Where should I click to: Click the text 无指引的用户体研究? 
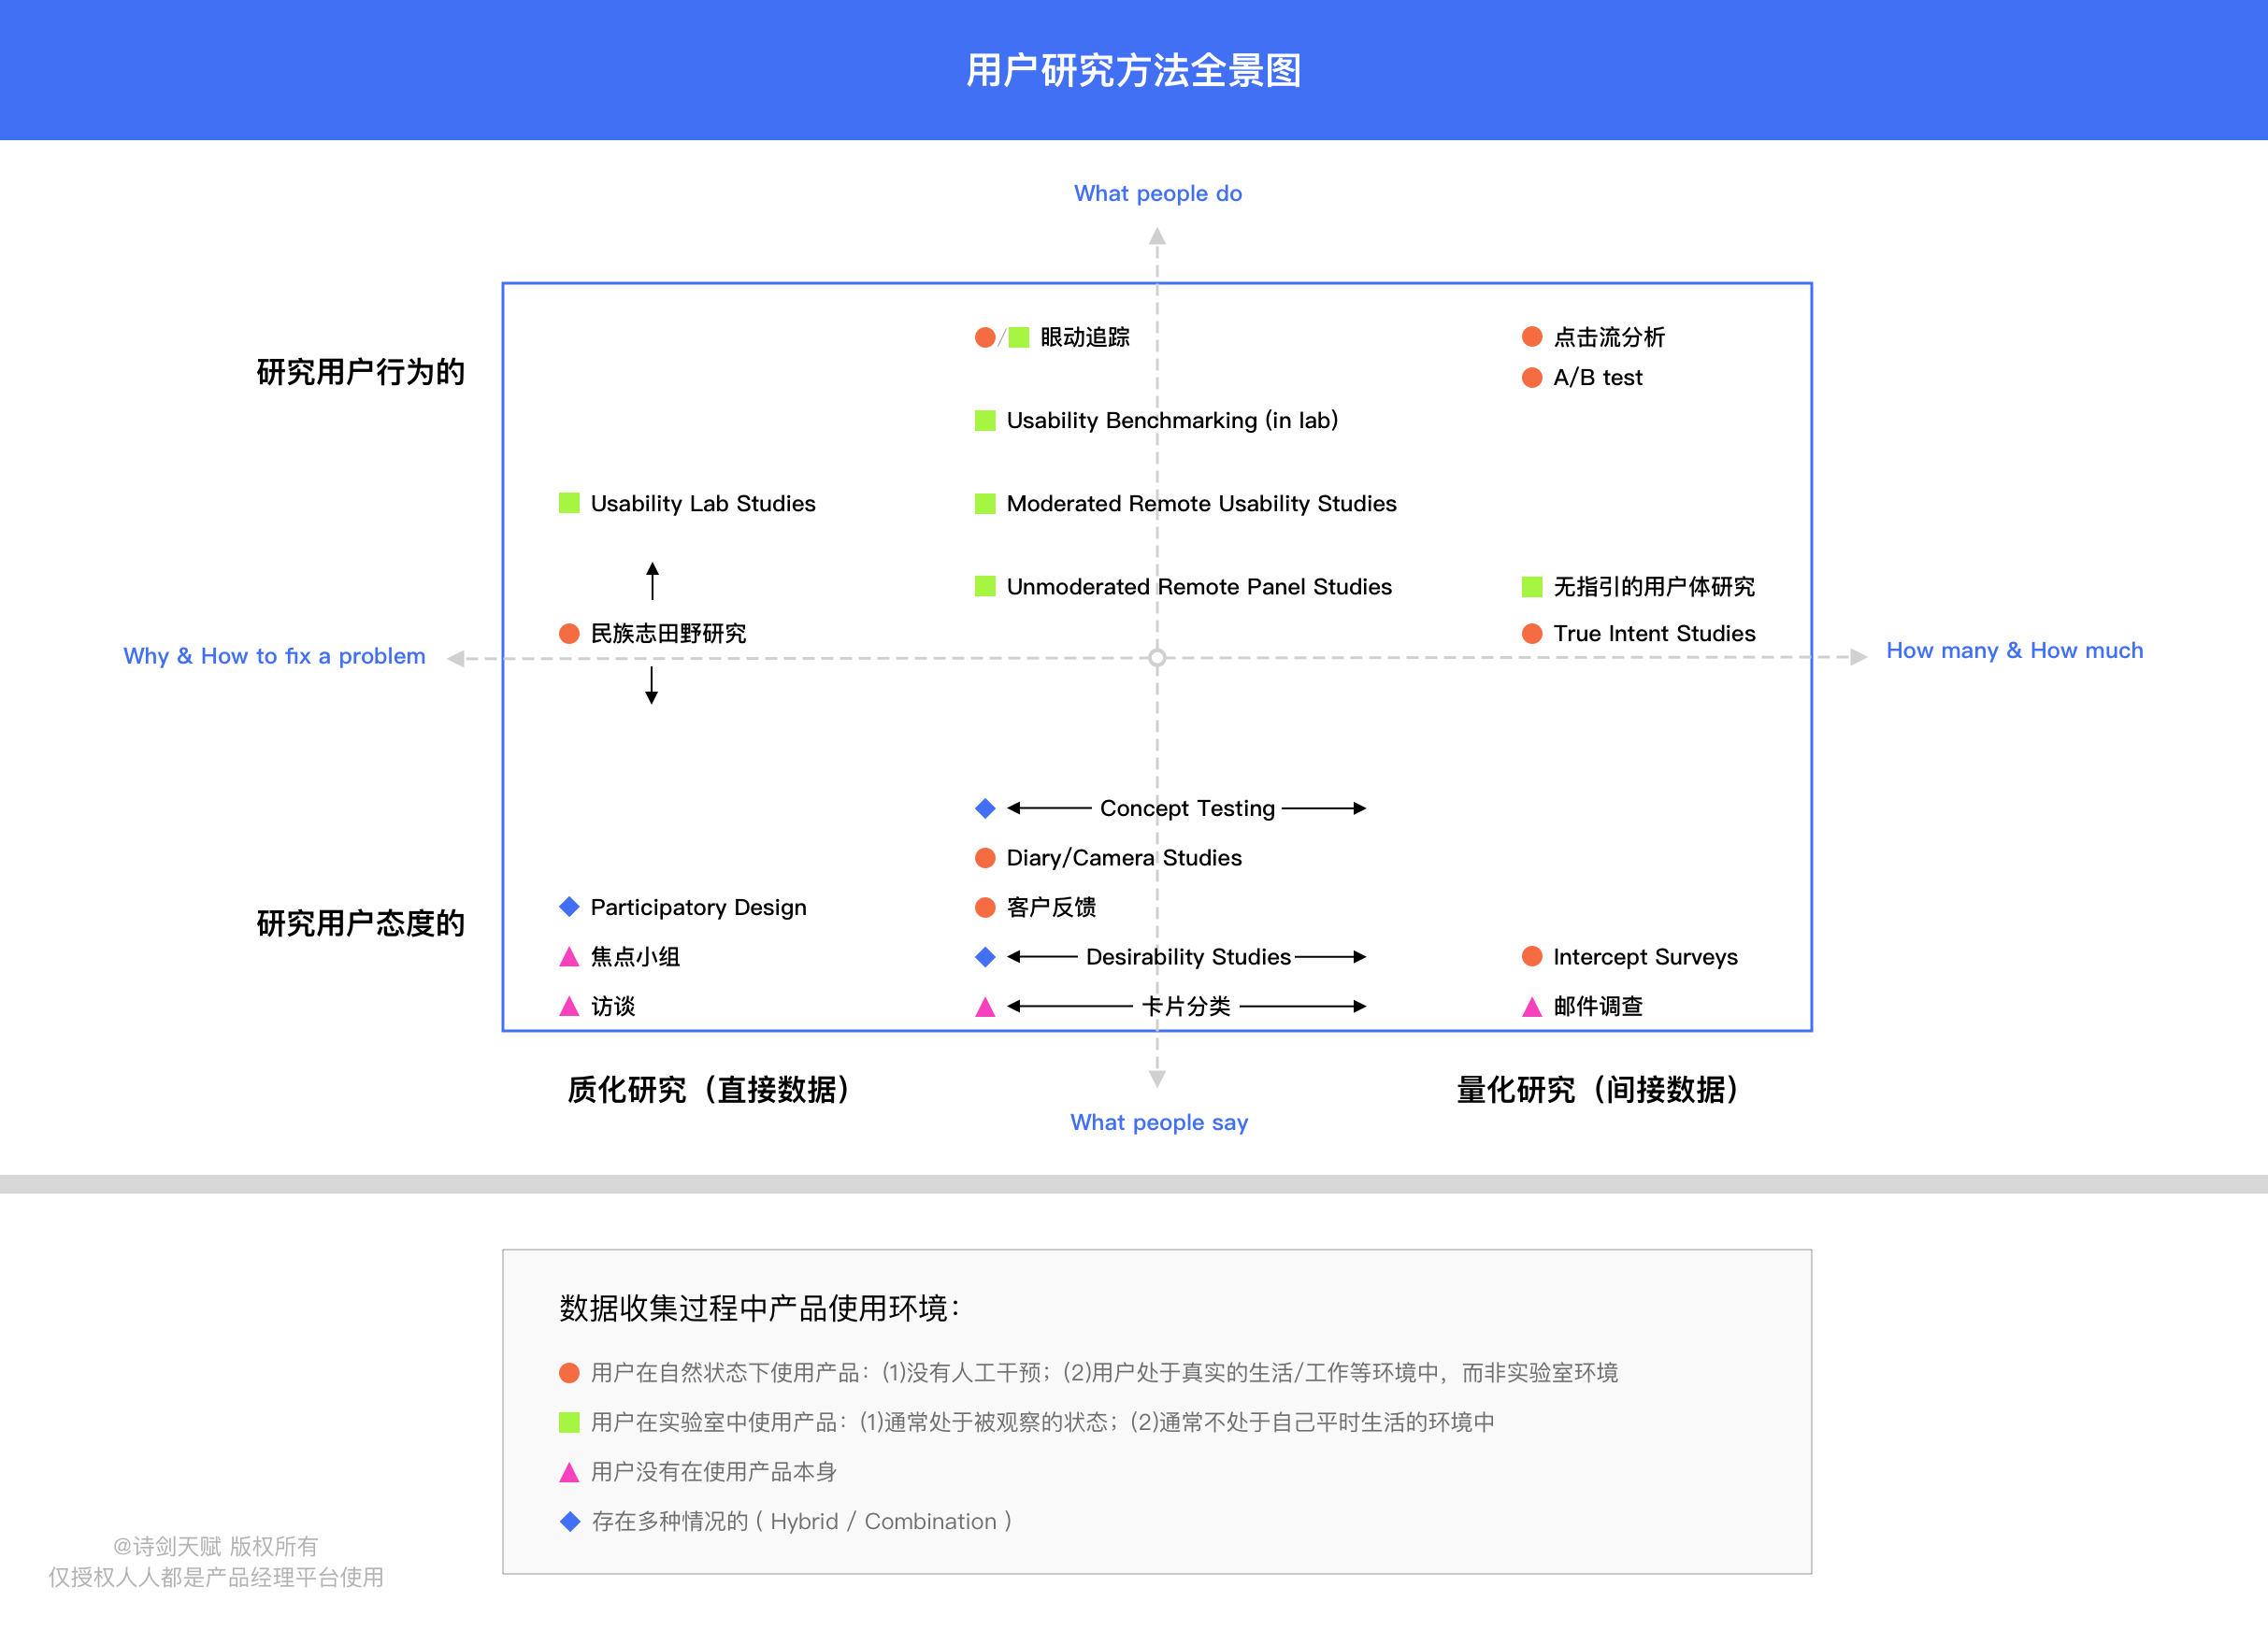click(1654, 586)
